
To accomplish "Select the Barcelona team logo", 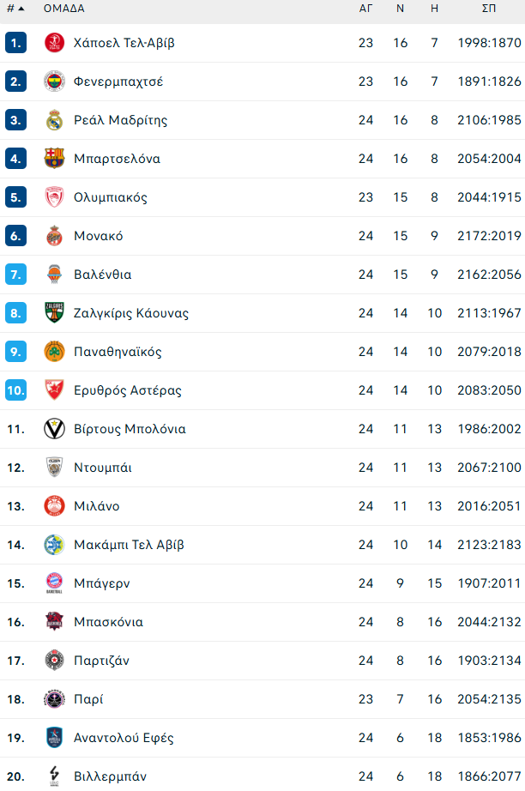I will [54, 159].
